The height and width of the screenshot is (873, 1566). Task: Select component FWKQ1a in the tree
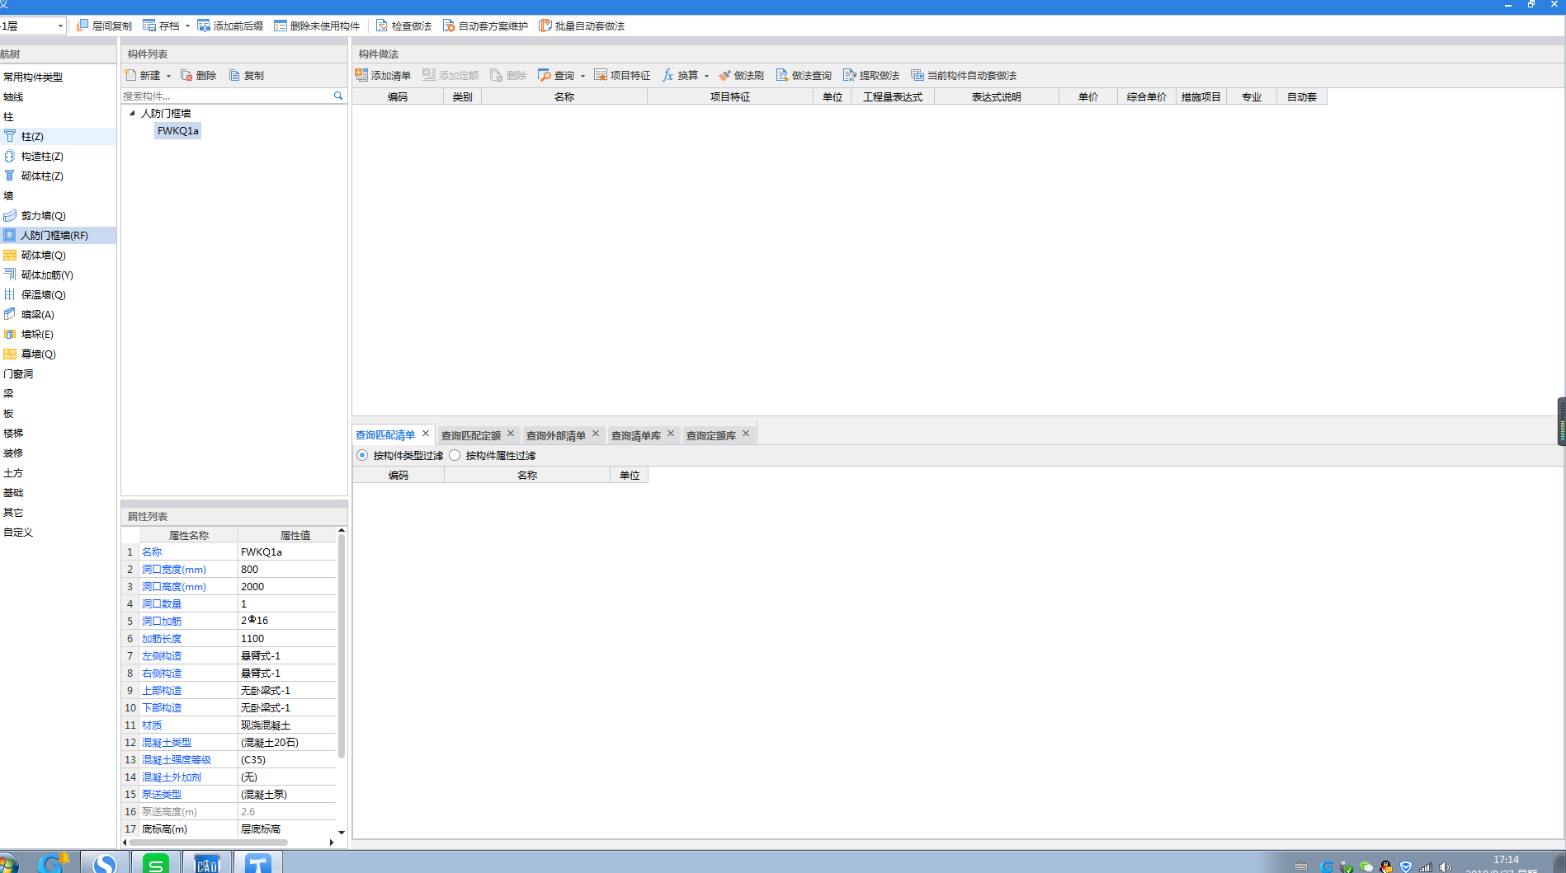click(x=177, y=131)
